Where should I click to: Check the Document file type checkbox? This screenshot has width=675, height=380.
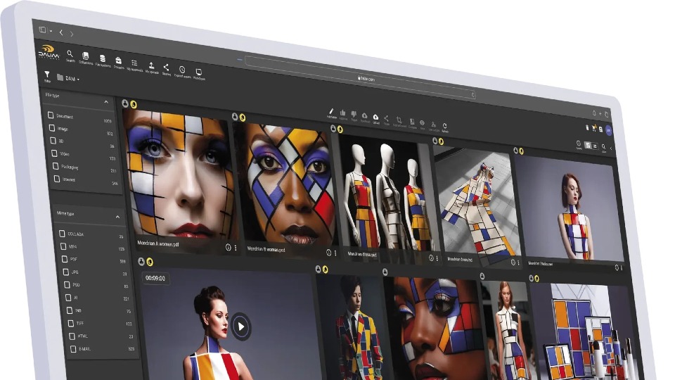click(51, 115)
